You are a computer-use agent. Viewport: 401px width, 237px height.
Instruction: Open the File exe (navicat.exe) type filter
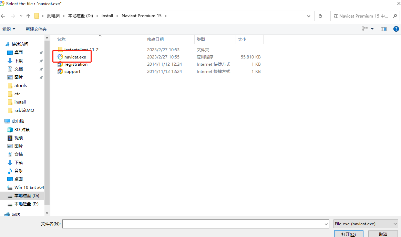tap(366, 224)
